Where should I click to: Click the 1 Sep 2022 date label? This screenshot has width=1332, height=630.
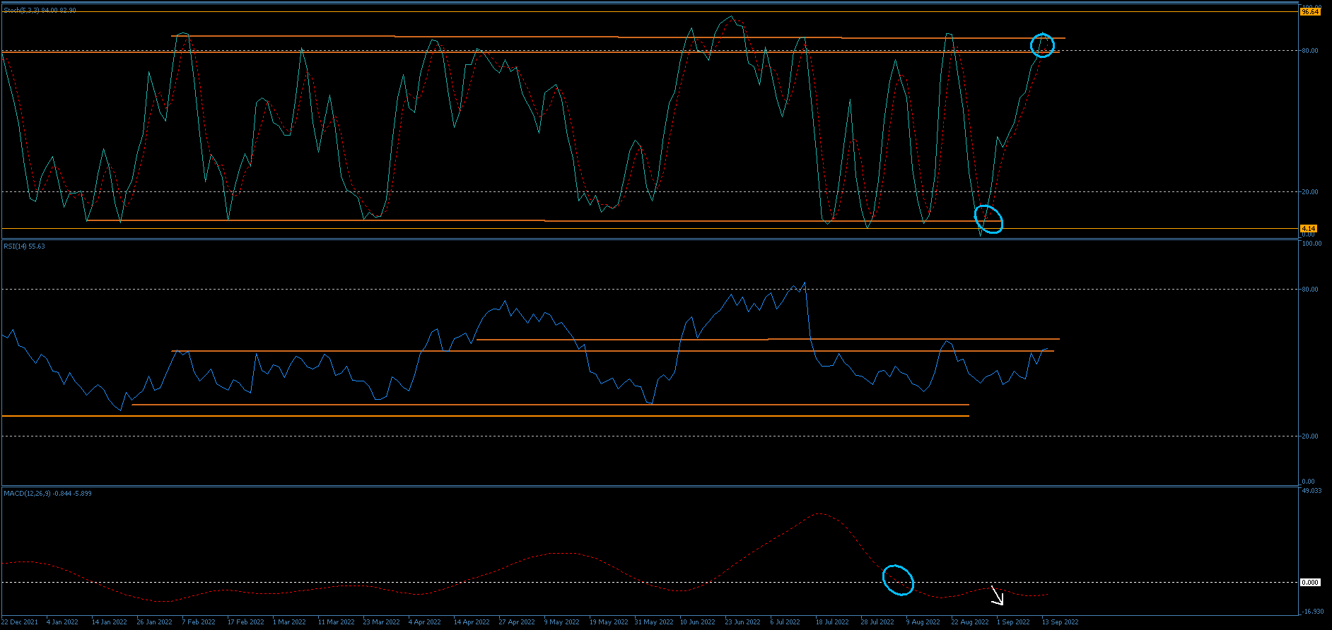(1013, 622)
